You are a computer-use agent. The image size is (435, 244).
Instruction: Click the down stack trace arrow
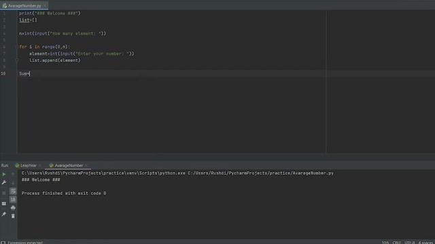click(13, 182)
